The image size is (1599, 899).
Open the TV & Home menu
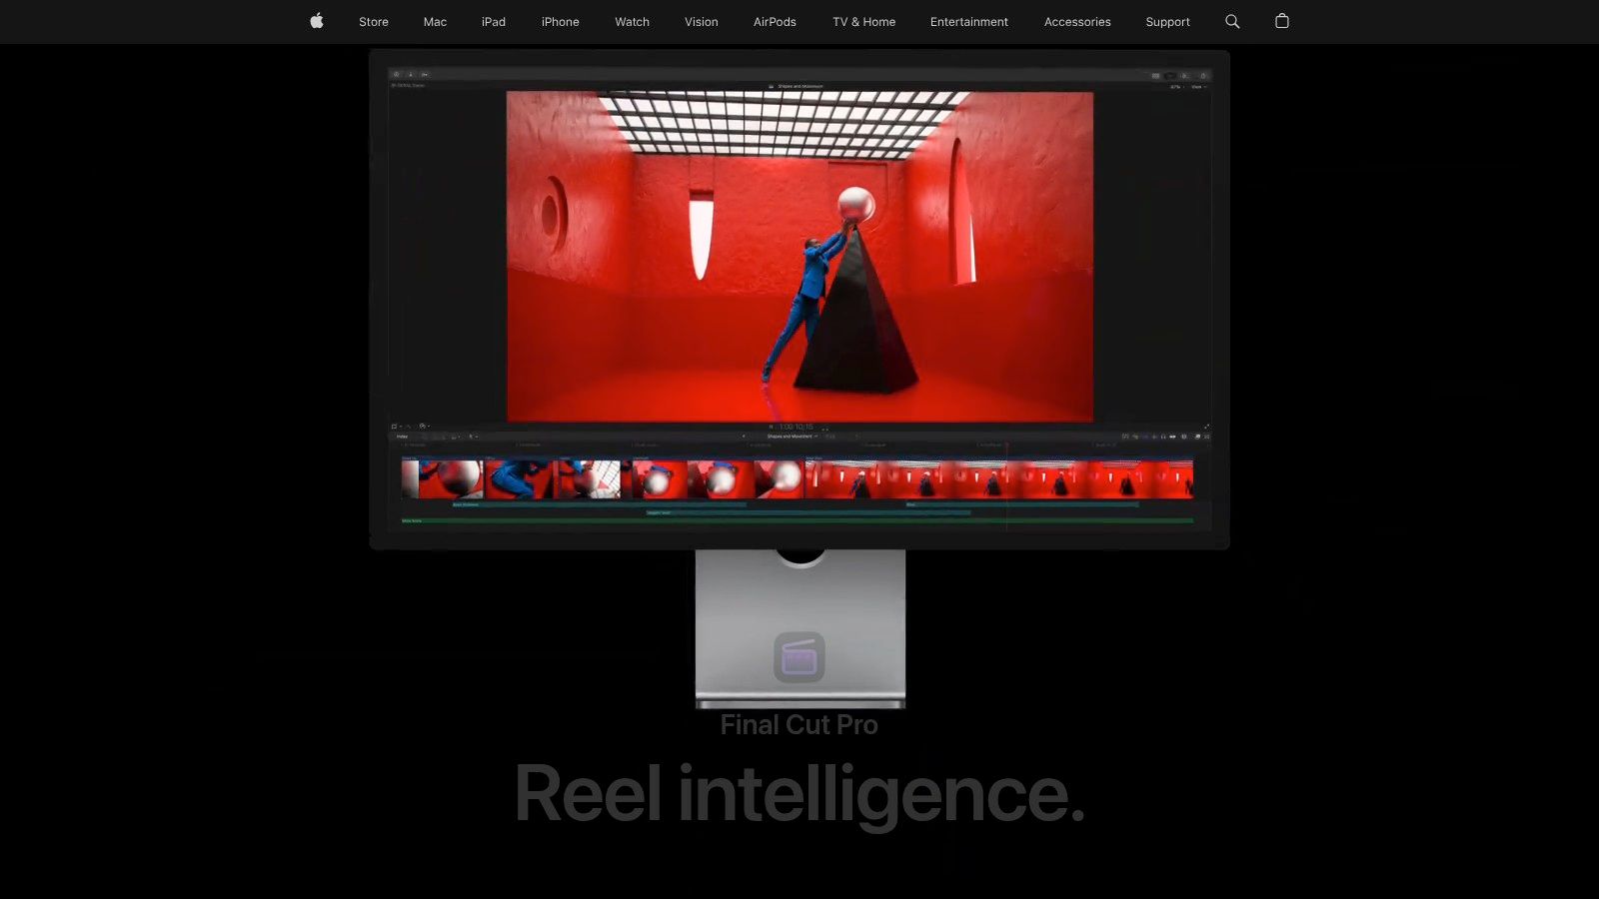point(864,22)
